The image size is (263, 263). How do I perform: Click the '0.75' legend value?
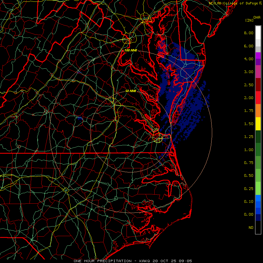pyautogui.click(x=249, y=163)
